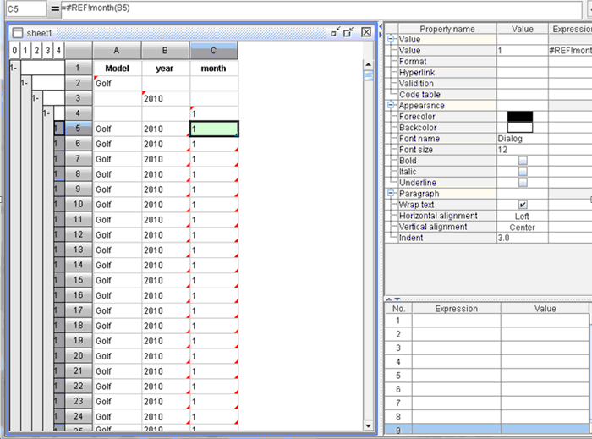Image resolution: width=592 pixels, height=439 pixels.
Task: Select outline level 2 button
Action: (x=36, y=50)
